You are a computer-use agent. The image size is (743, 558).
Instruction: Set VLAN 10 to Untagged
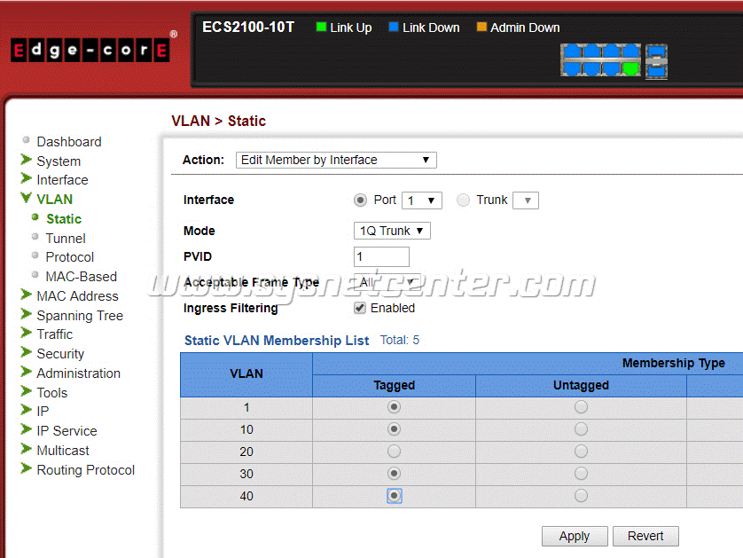(x=581, y=429)
